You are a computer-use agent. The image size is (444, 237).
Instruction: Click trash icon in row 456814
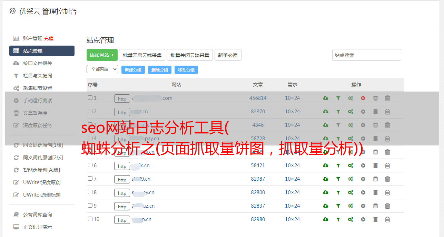point(387,98)
